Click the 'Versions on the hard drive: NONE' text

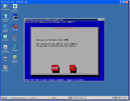coord(52,40)
